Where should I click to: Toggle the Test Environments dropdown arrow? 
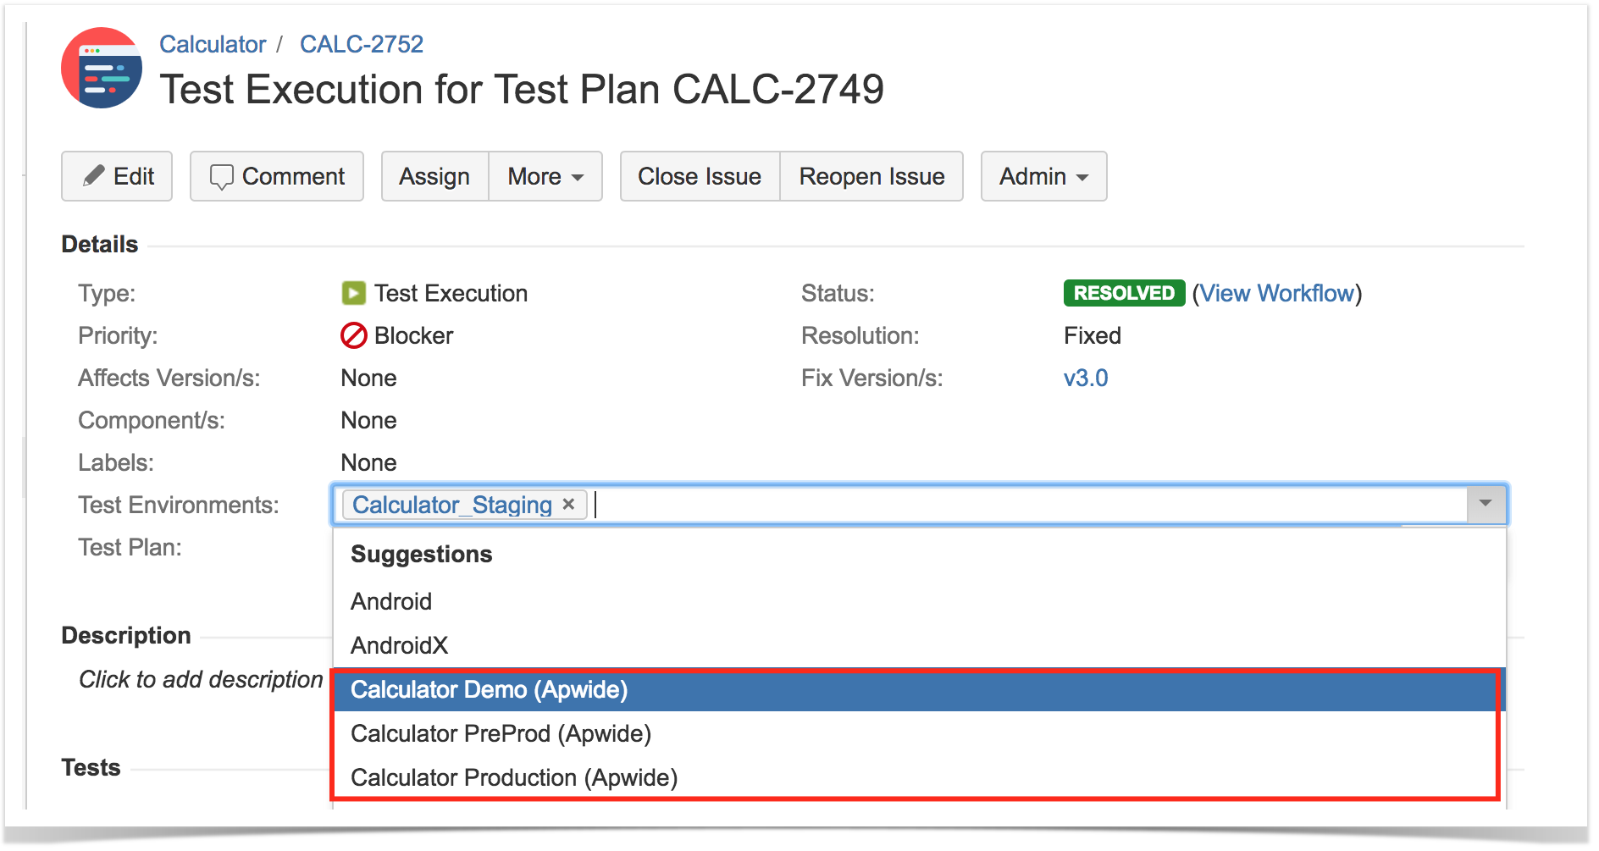[x=1486, y=505]
